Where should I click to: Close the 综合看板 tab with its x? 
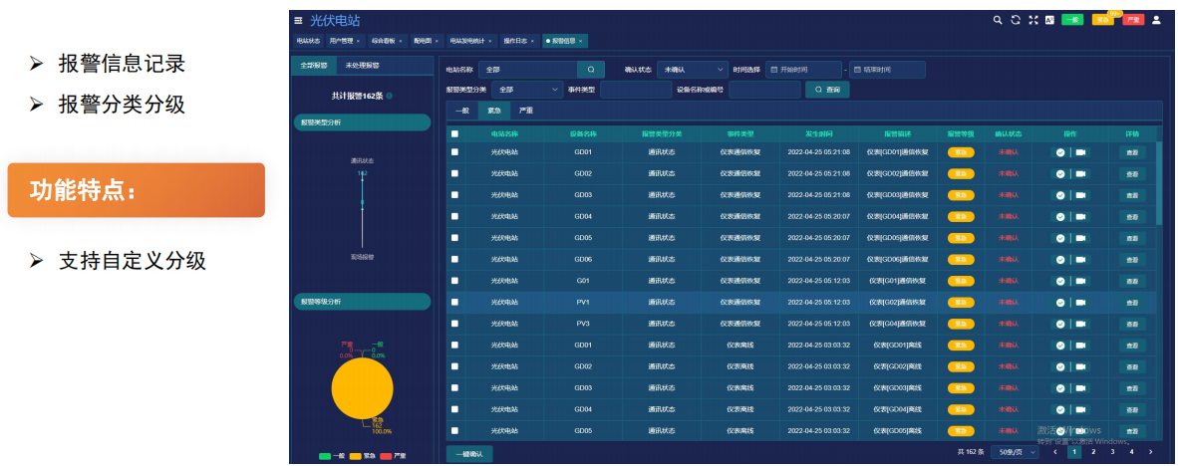coord(401,41)
